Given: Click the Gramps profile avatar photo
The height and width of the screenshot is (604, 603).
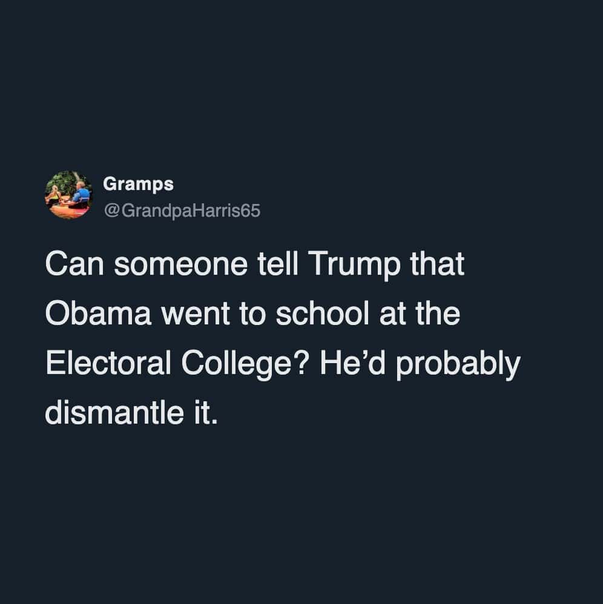Looking at the screenshot, I should 69,195.
